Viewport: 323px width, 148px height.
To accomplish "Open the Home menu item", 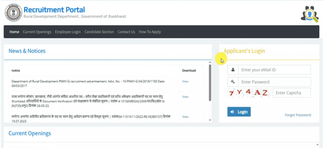I will pyautogui.click(x=14, y=32).
